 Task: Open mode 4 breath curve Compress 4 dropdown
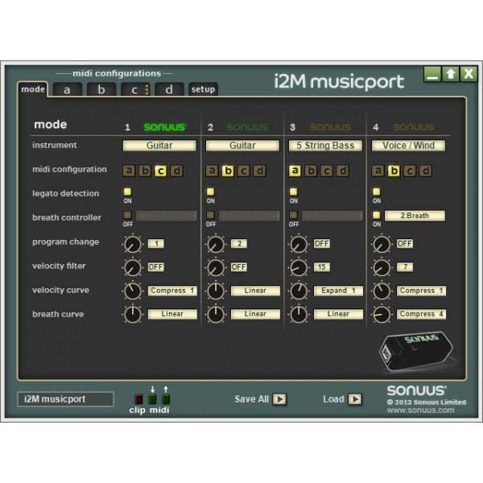pos(421,314)
